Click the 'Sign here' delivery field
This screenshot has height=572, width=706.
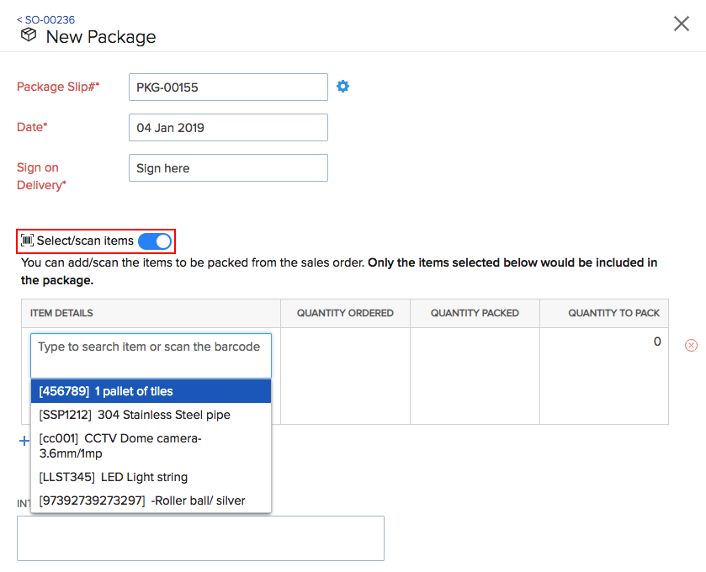[x=228, y=168]
